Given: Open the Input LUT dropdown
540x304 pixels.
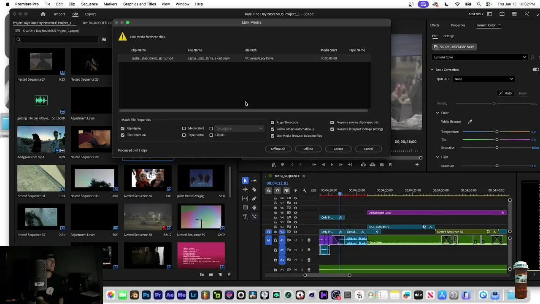Looking at the screenshot, I should (483, 79).
